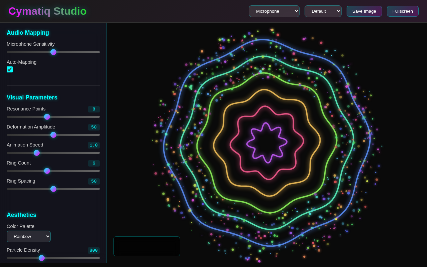This screenshot has width=427, height=267.
Task: Click the Aesthetics section header
Action: 21,215
